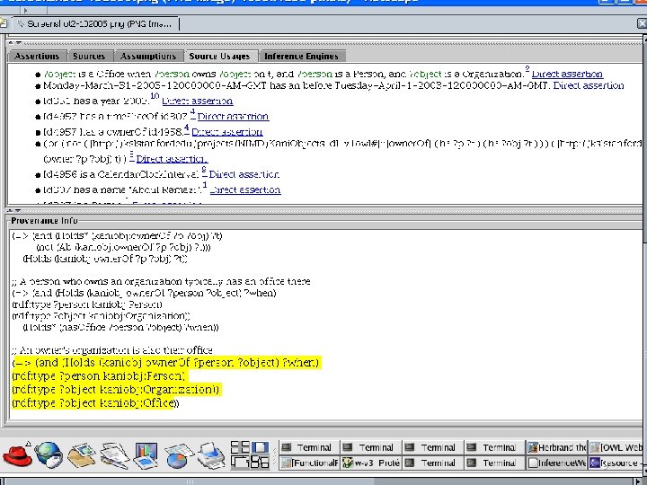Screen dimensions: 647x485
Task: Switch to the Sources tab
Action: pos(89,56)
